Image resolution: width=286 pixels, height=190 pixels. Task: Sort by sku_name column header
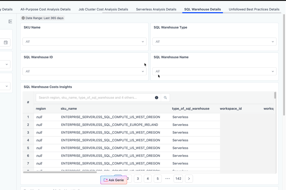tap(69, 109)
